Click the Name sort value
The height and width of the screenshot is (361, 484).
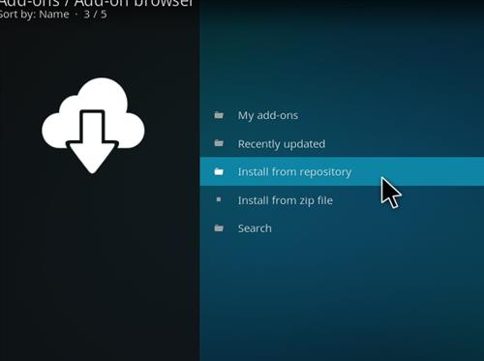[54, 15]
